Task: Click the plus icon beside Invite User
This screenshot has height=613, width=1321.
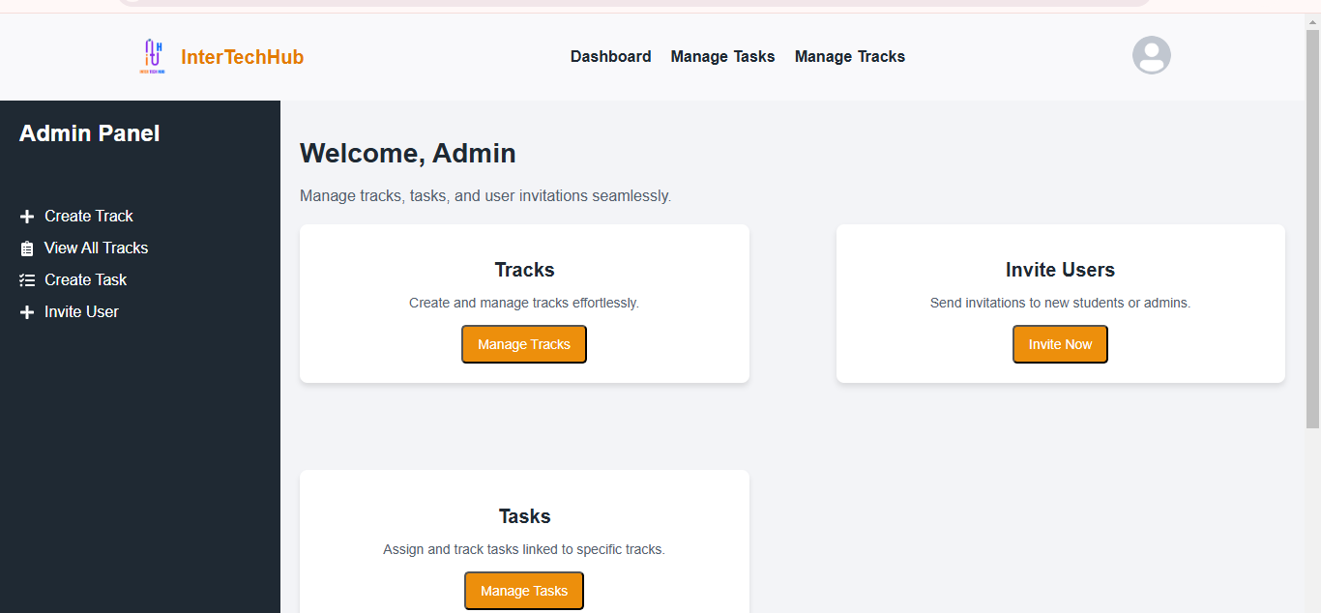Action: point(27,312)
